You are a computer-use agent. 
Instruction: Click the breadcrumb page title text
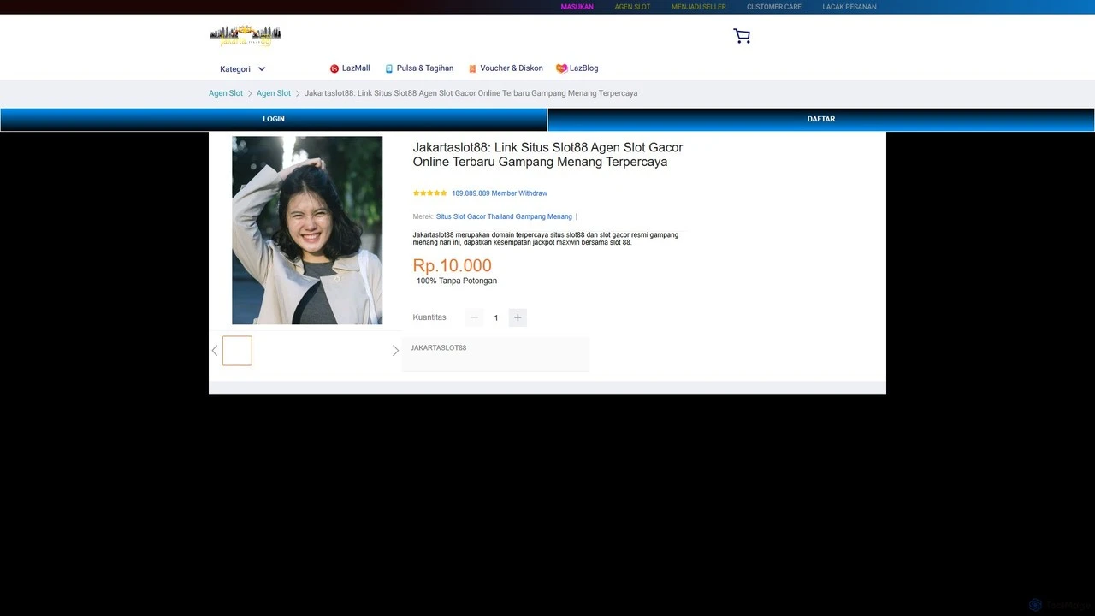tap(471, 93)
